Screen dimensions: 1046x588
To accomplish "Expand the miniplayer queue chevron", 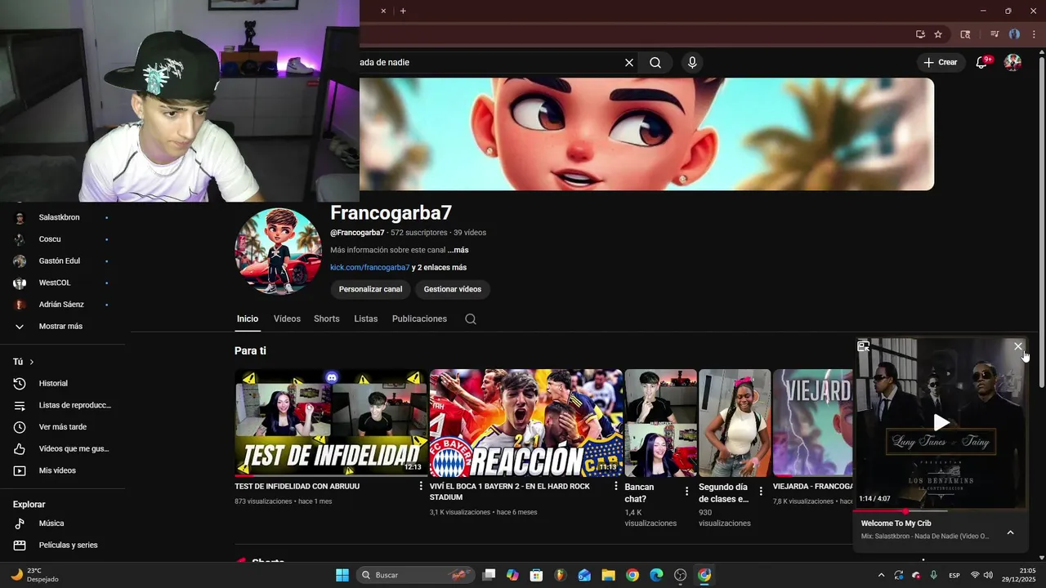I will tap(1010, 532).
